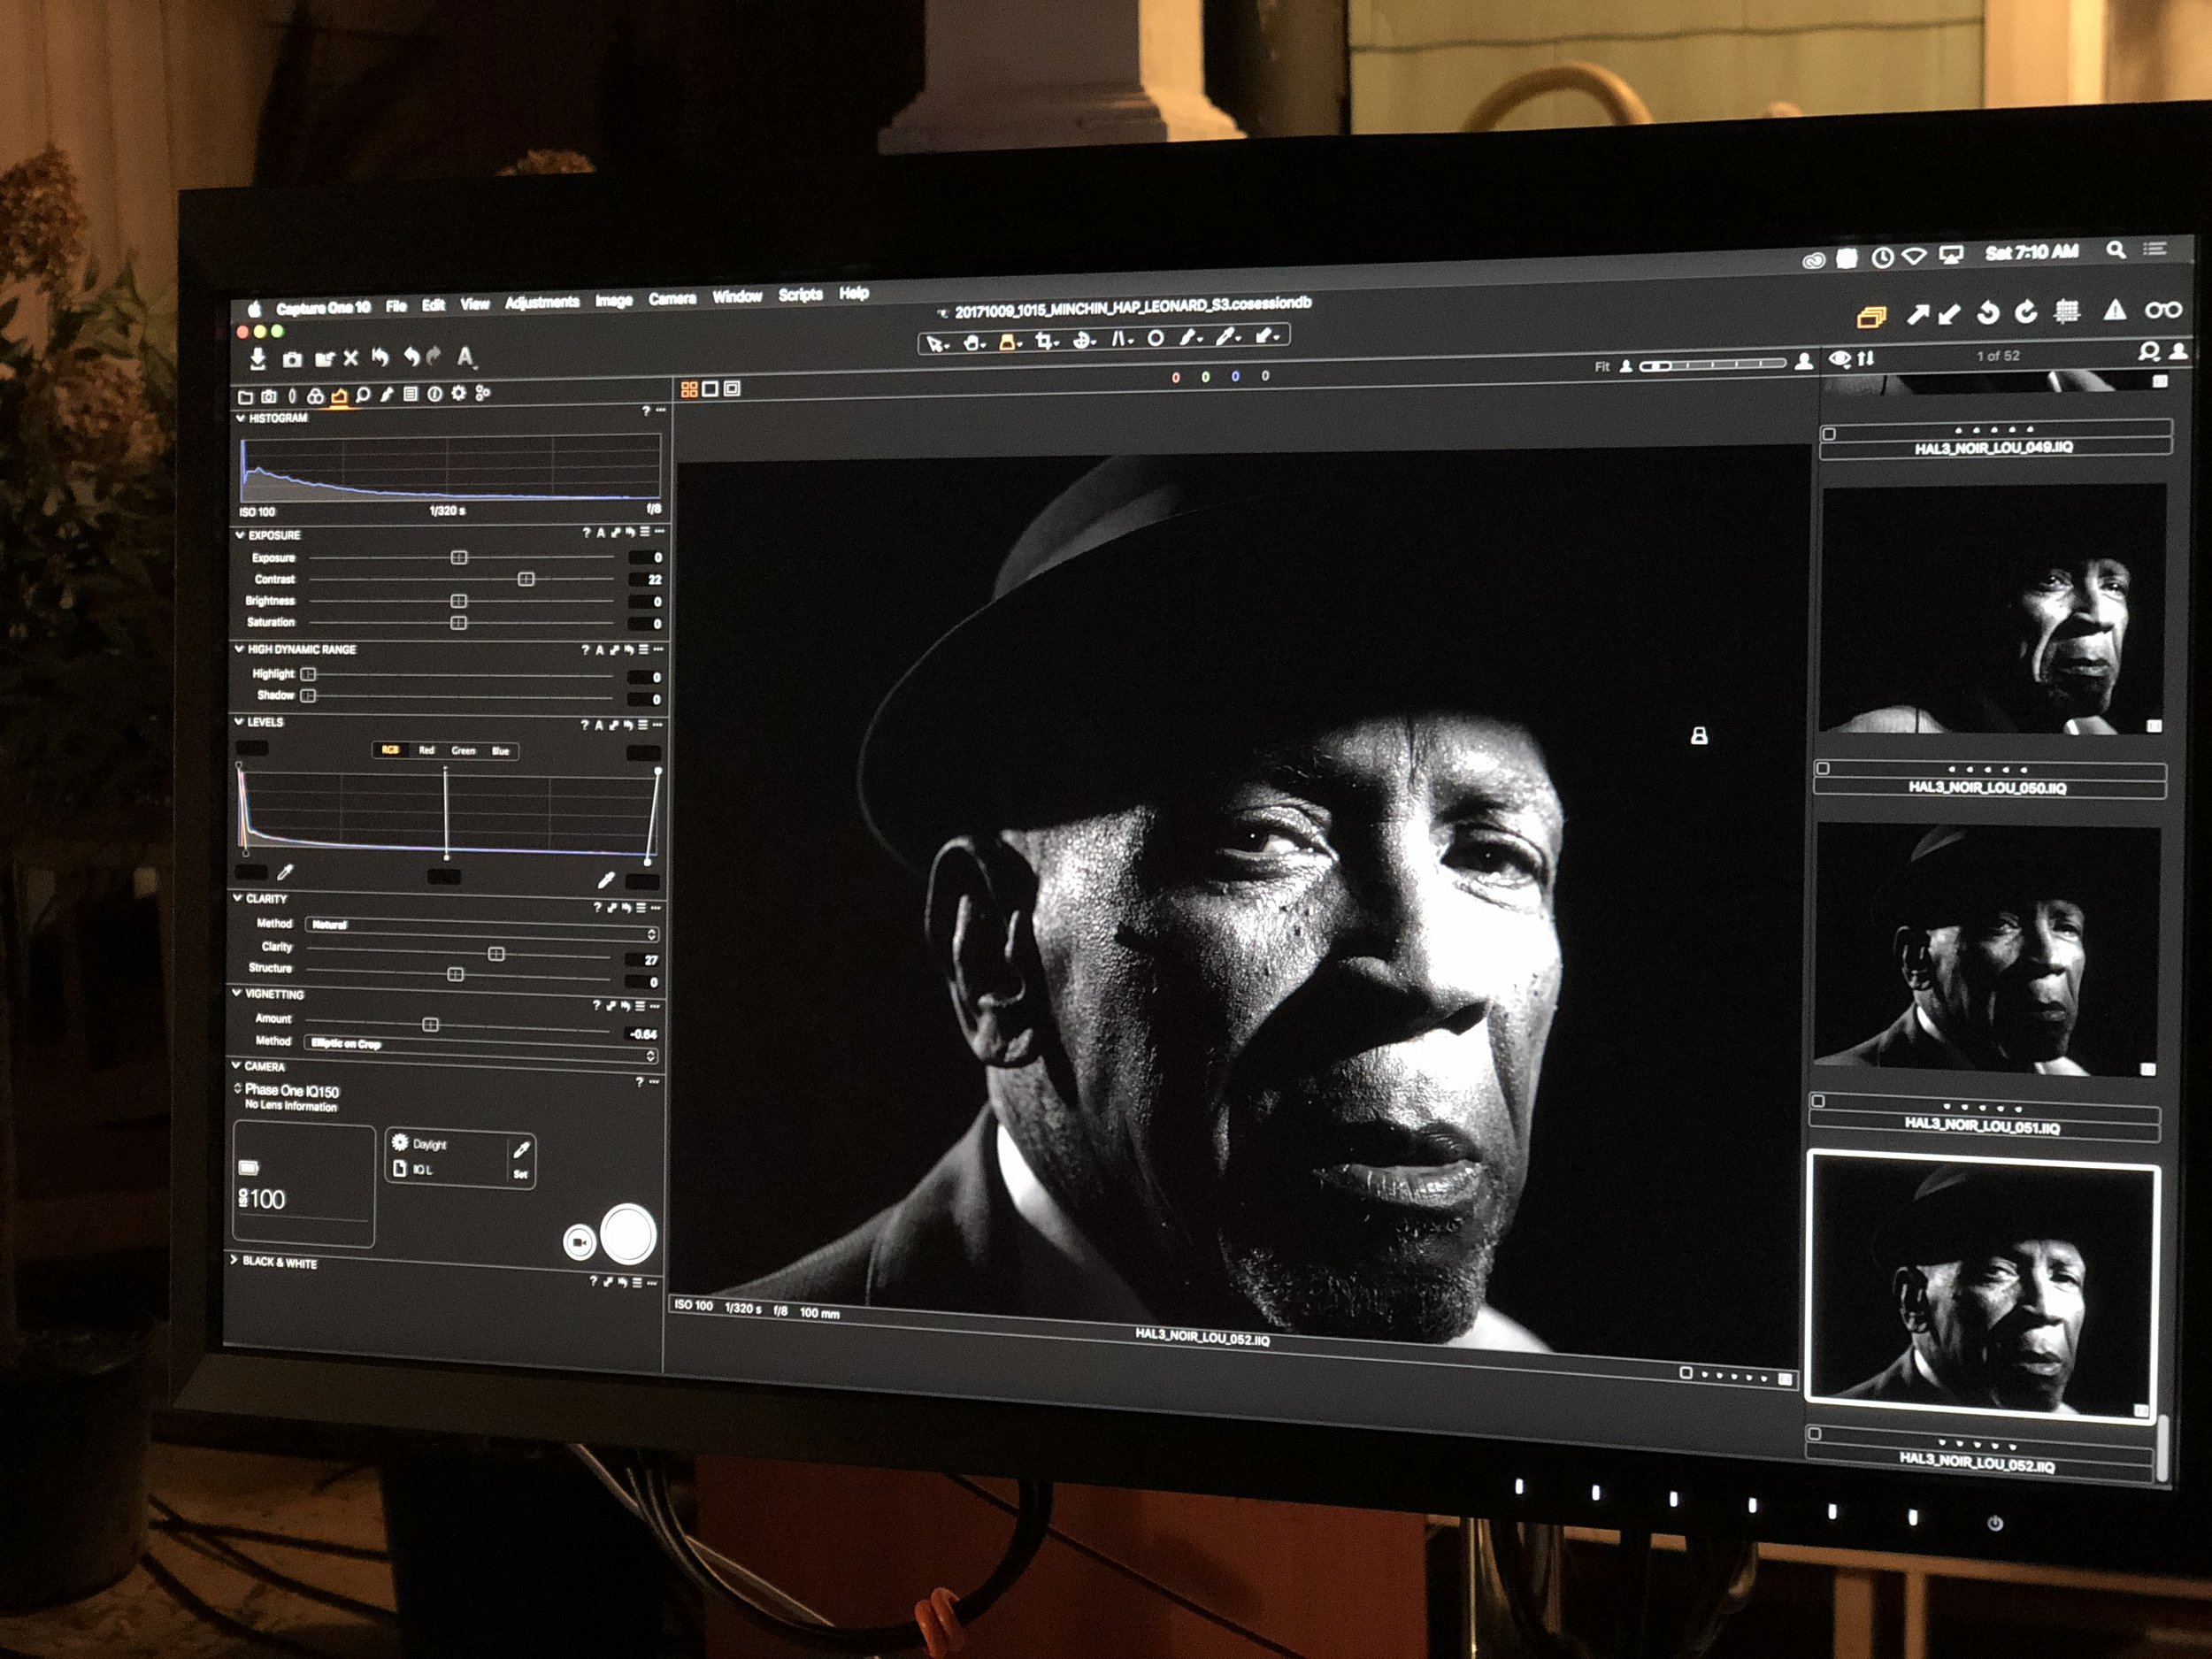Collapse the Vignetting panel
Screen dimensions: 2212x1659
[x=237, y=993]
